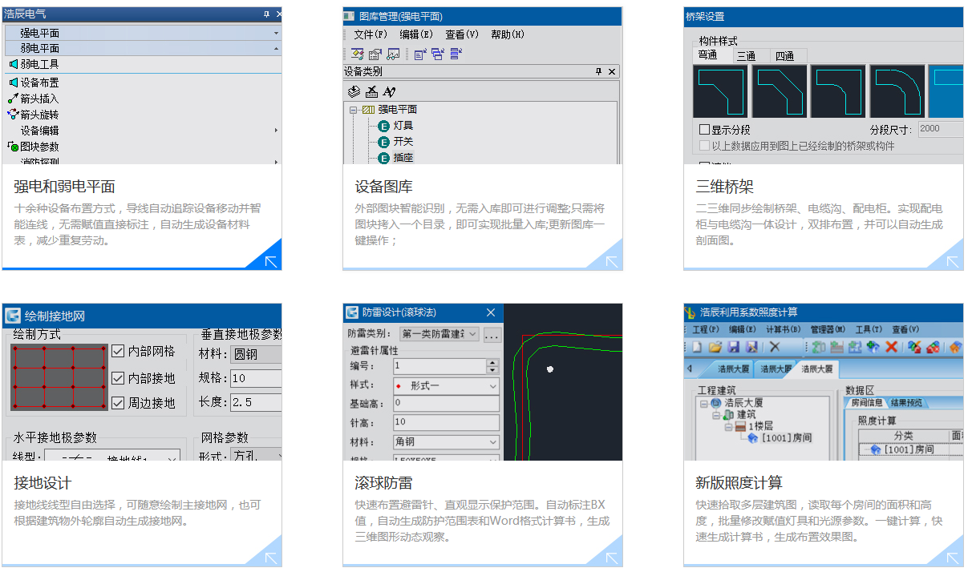Open 文件(F) menu in 图库管理
Viewport: 968px width, 572px height.
(x=371, y=34)
